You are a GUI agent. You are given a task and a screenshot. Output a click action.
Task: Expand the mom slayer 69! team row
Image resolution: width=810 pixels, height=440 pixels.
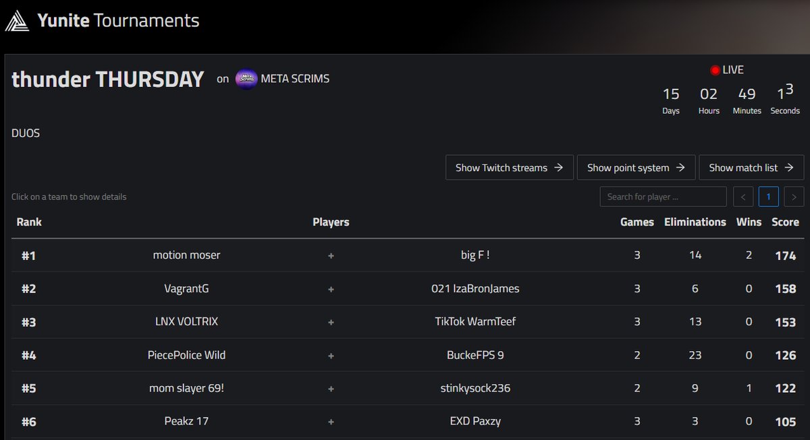click(x=408, y=388)
